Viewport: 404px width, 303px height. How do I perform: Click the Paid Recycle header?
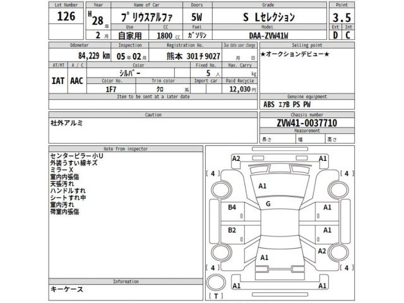240,81
